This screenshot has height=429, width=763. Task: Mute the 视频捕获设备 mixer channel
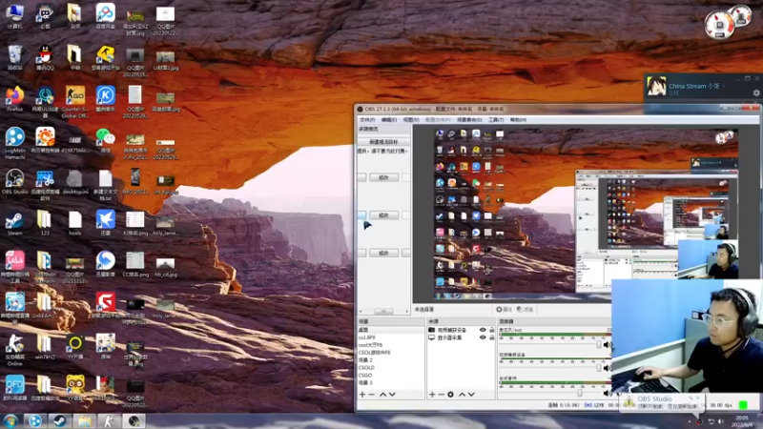click(x=607, y=368)
